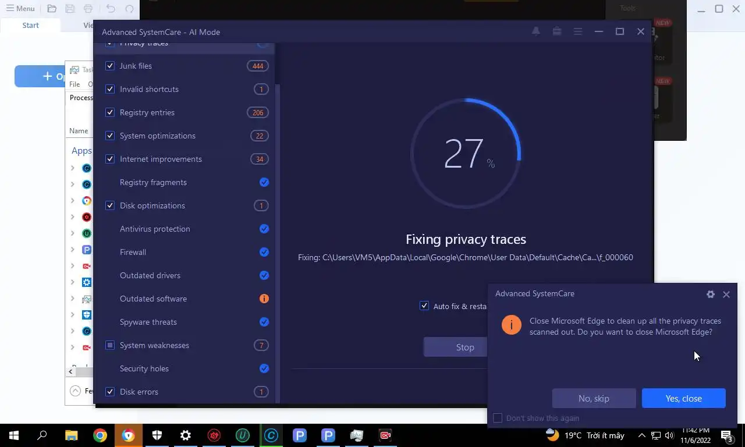Image resolution: width=745 pixels, height=447 pixels.
Task: Open the red screen recorder taskbar icon
Action: pos(385,435)
